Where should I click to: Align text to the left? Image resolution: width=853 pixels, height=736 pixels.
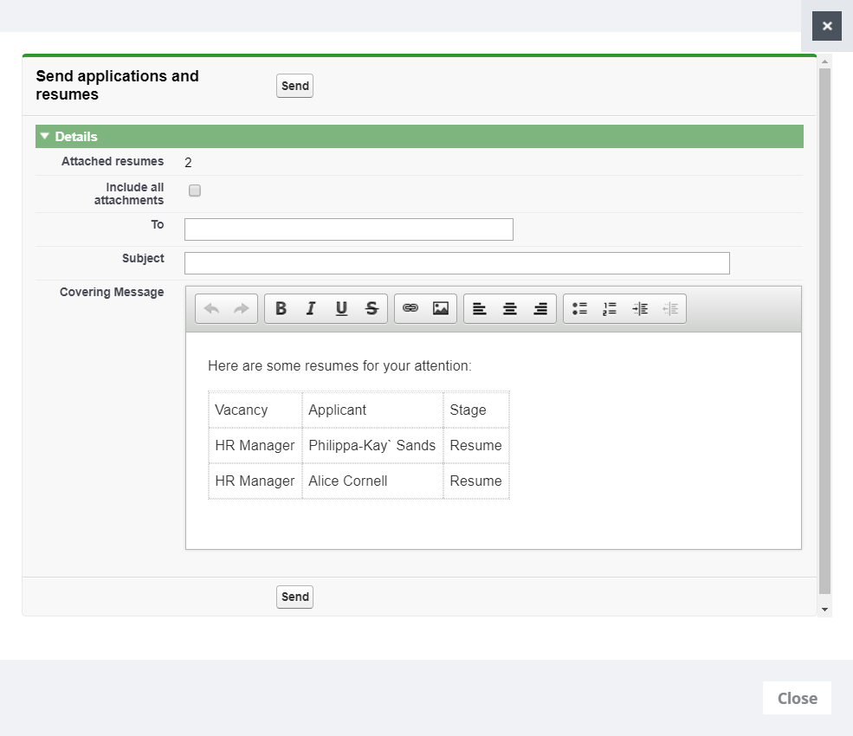click(480, 309)
